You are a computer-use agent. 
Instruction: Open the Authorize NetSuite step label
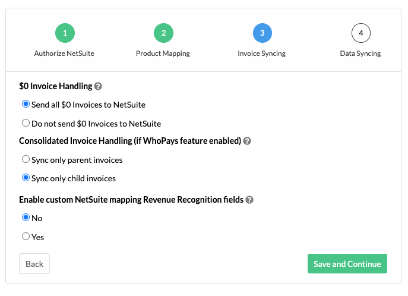tap(64, 53)
